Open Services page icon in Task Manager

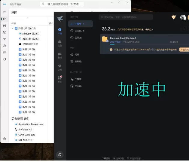tap(5, 59)
